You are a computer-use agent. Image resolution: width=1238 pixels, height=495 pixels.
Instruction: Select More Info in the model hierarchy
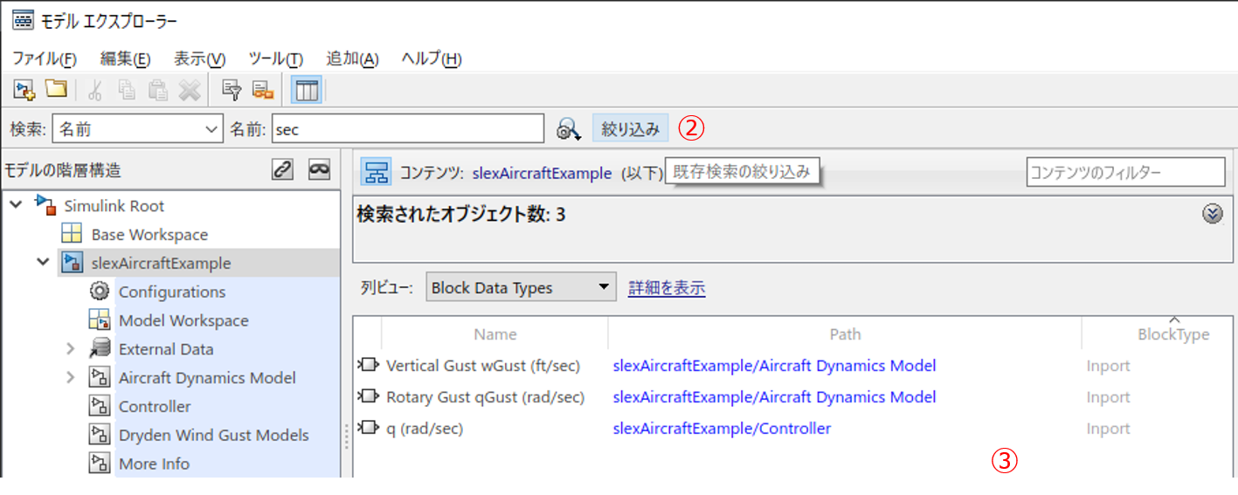[154, 464]
